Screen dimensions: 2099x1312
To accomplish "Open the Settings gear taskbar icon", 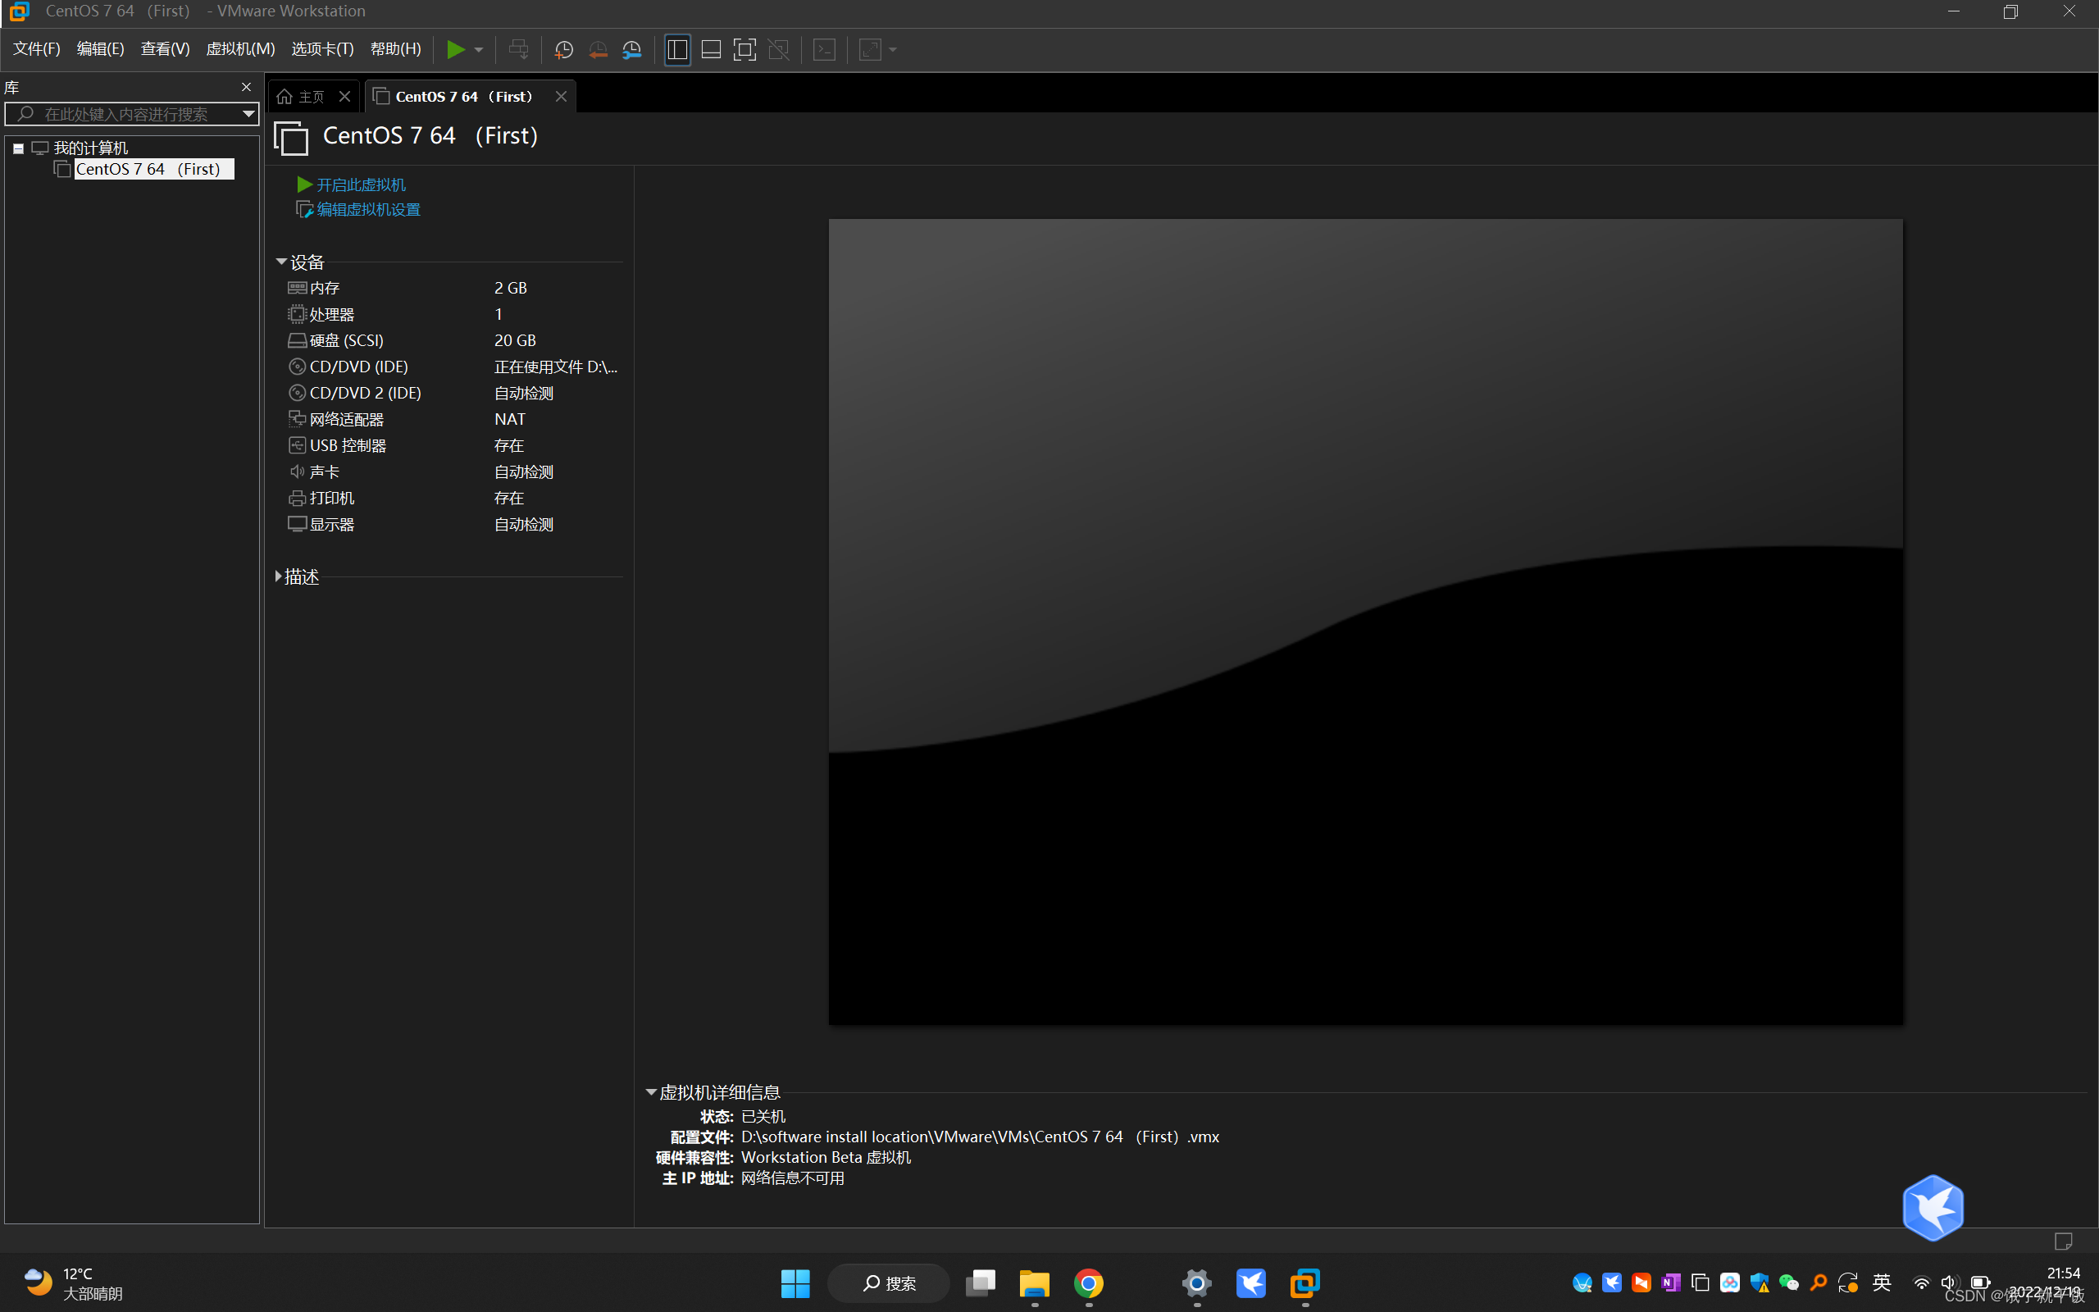I will coord(1196,1283).
